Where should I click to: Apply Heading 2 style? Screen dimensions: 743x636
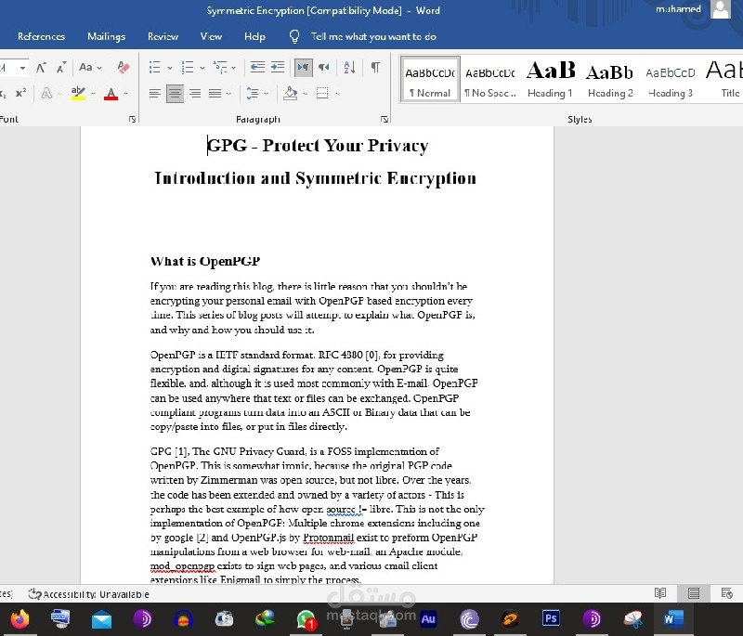pos(610,79)
